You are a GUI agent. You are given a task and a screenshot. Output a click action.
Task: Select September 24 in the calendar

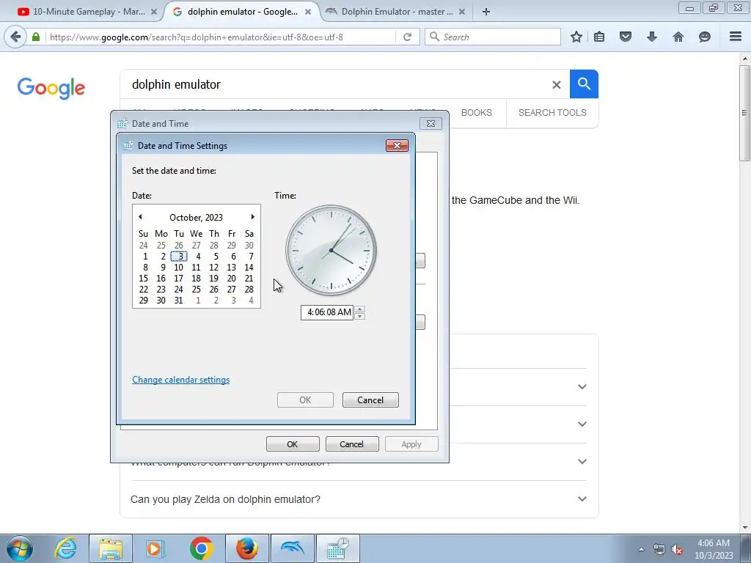143,246
